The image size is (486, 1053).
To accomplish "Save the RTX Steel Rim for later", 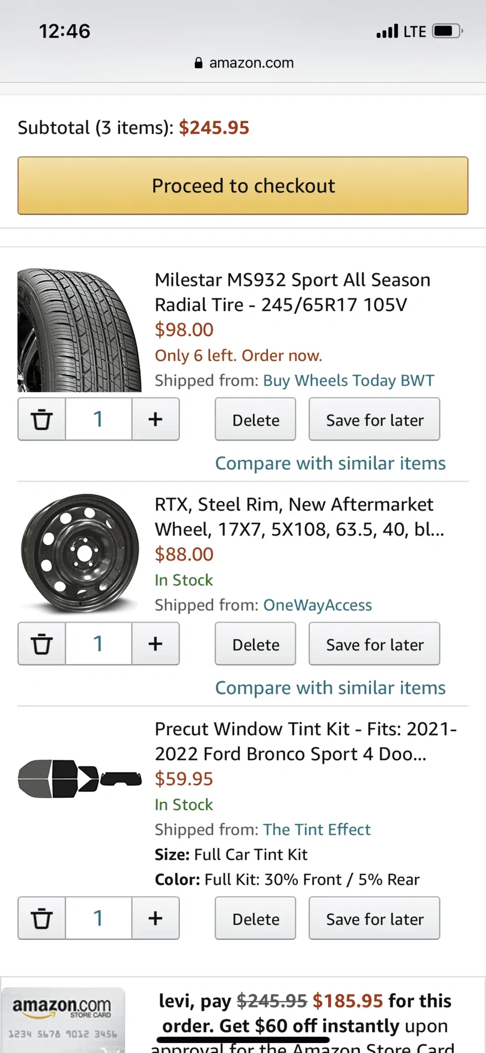I will pos(374,644).
